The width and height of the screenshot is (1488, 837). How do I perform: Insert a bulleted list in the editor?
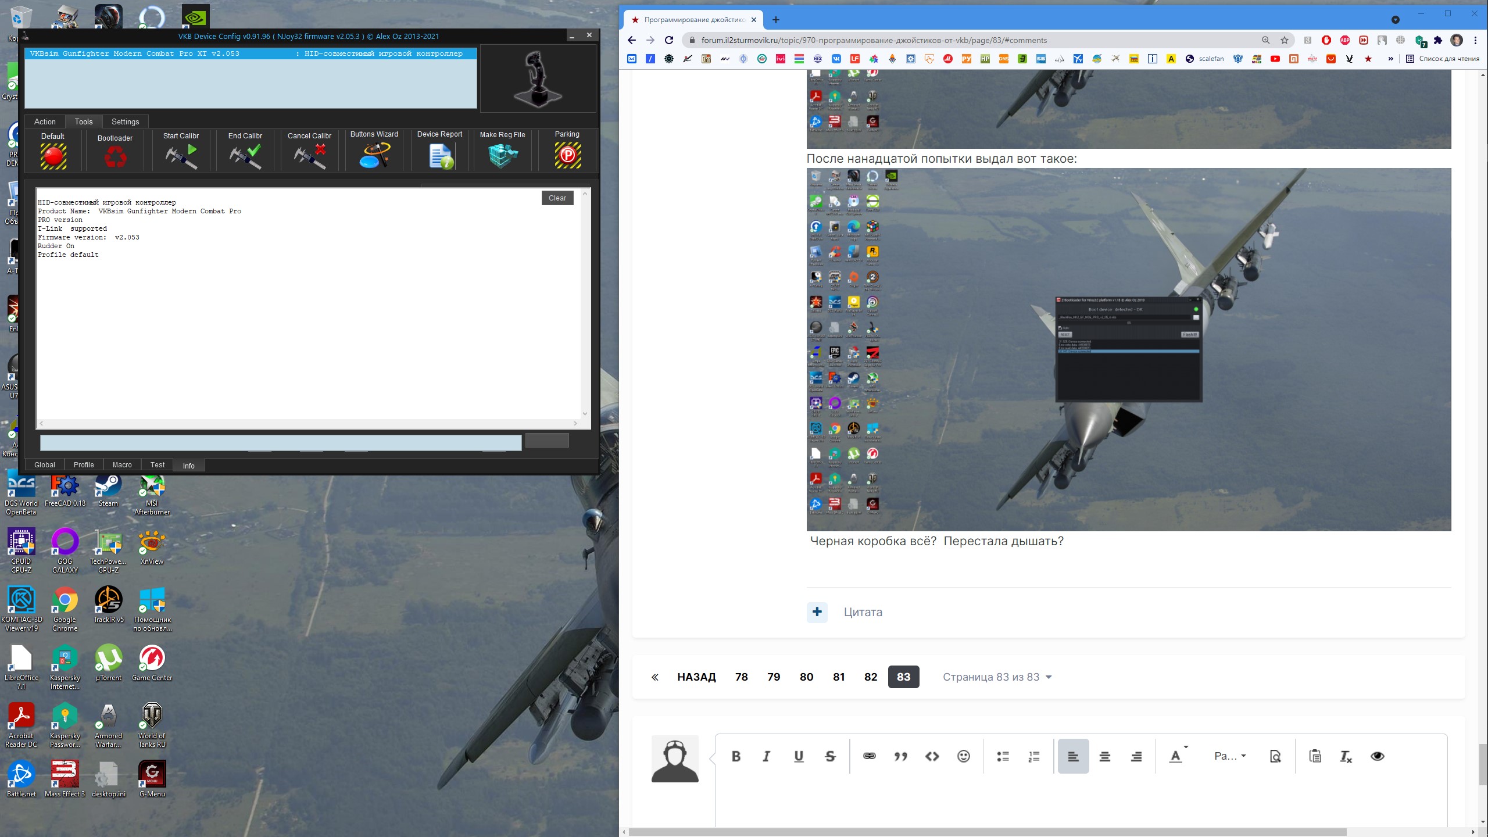tap(1003, 756)
